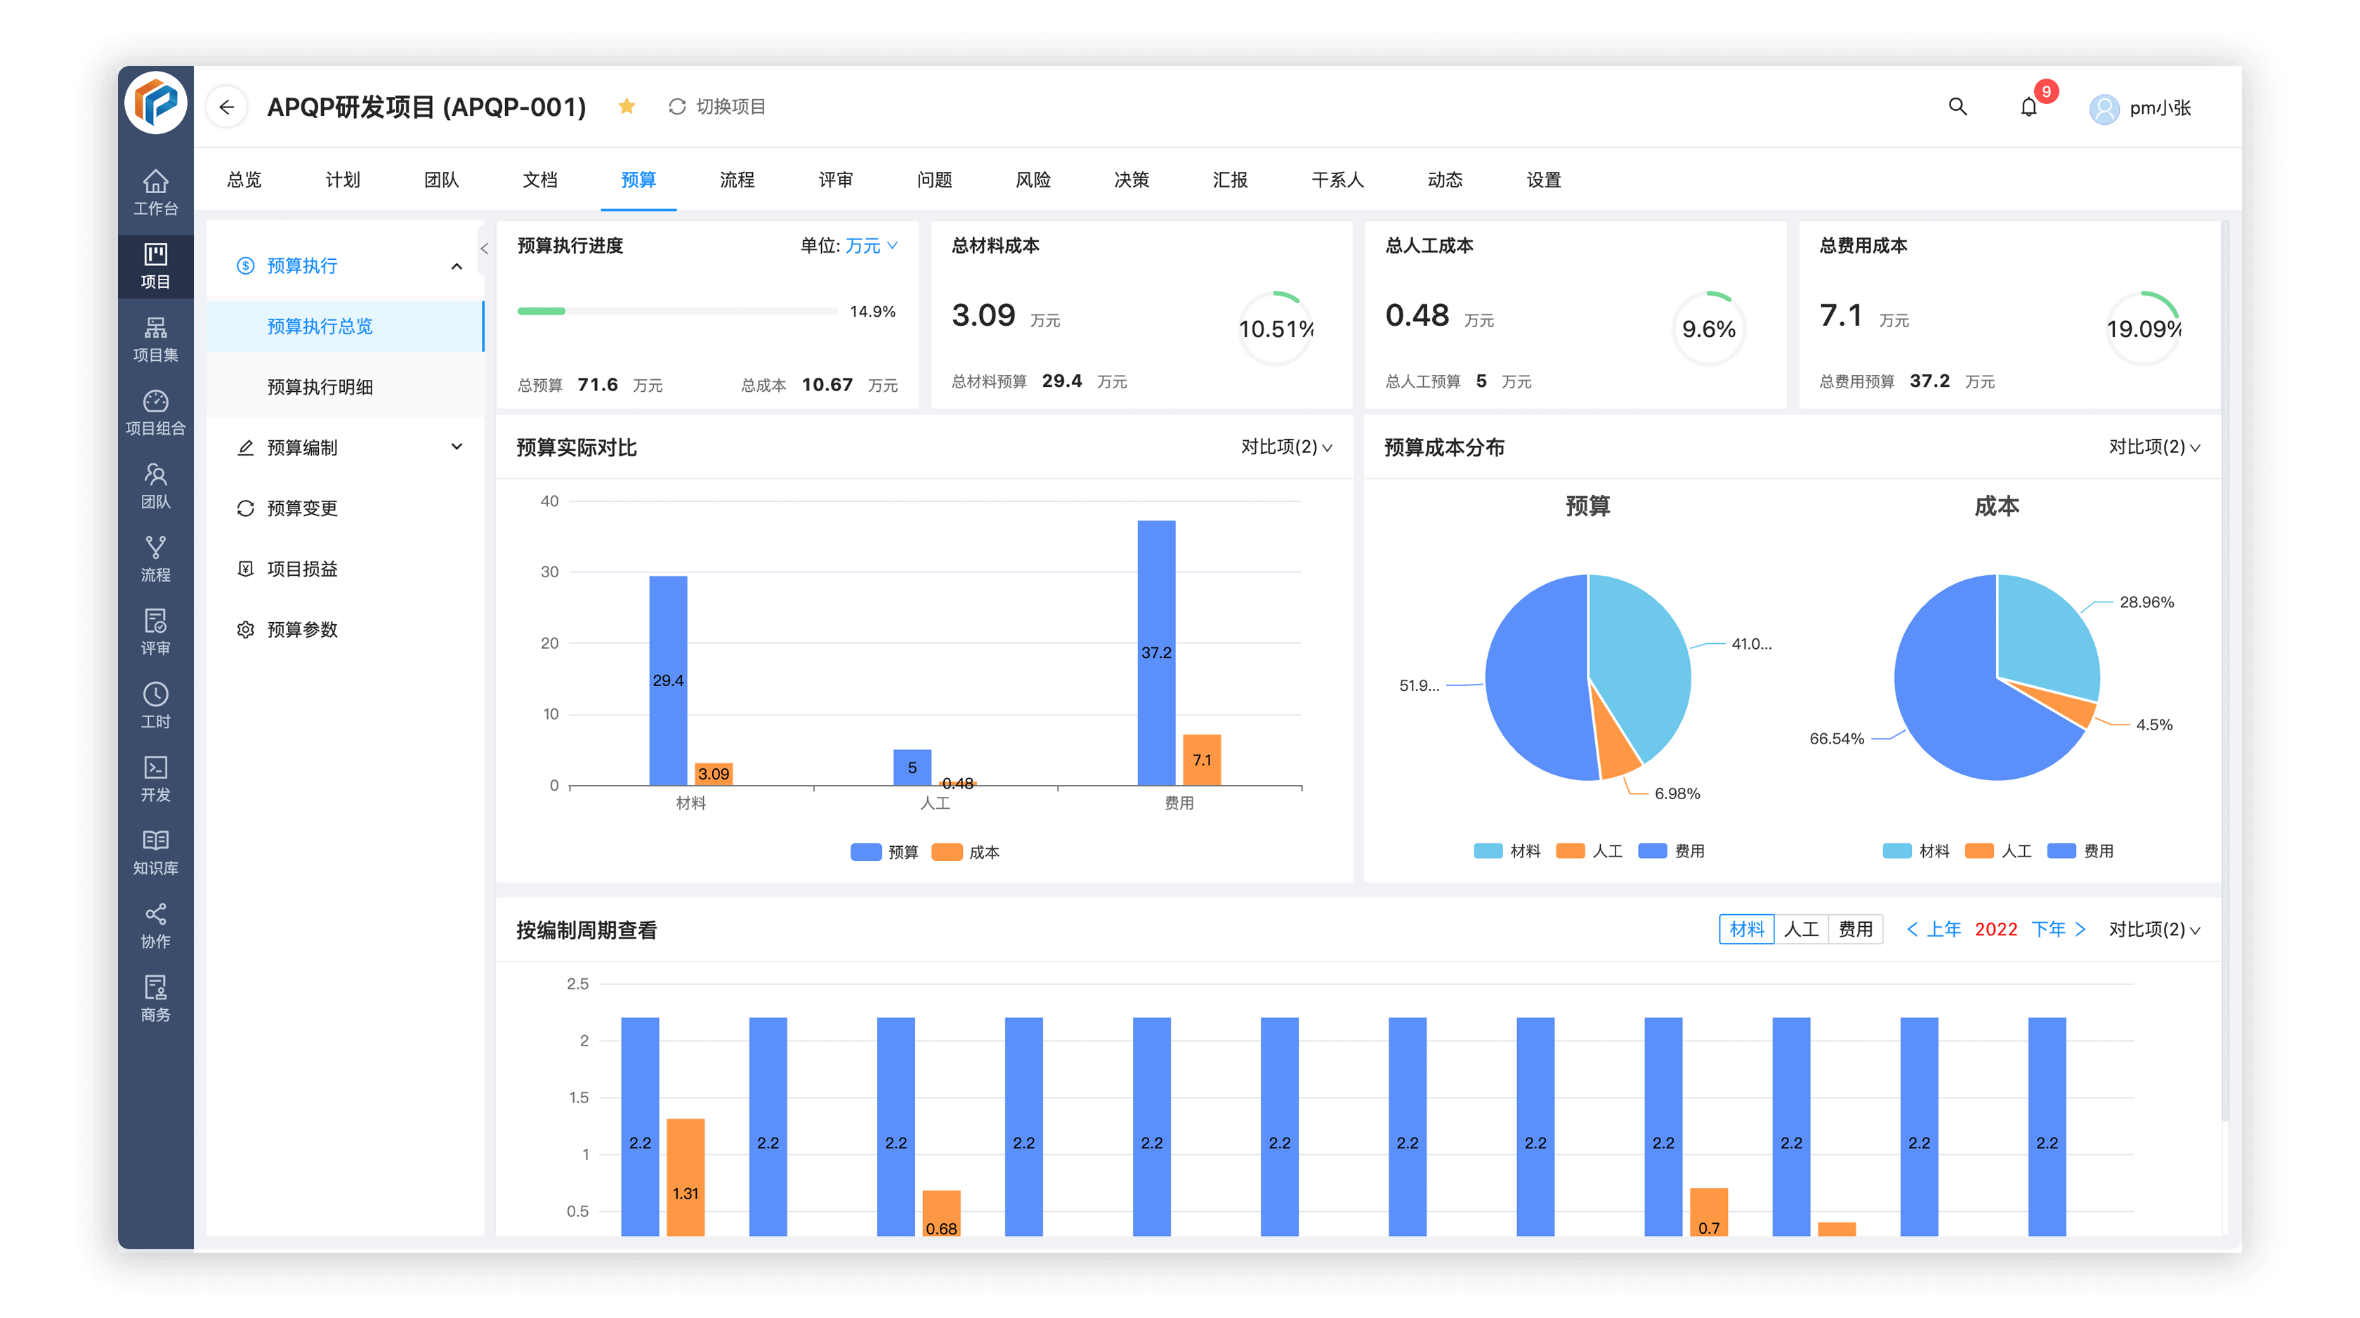Viewport: 2360px width, 1318px height.
Task: Go to 下年 next year
Action: 2059,930
